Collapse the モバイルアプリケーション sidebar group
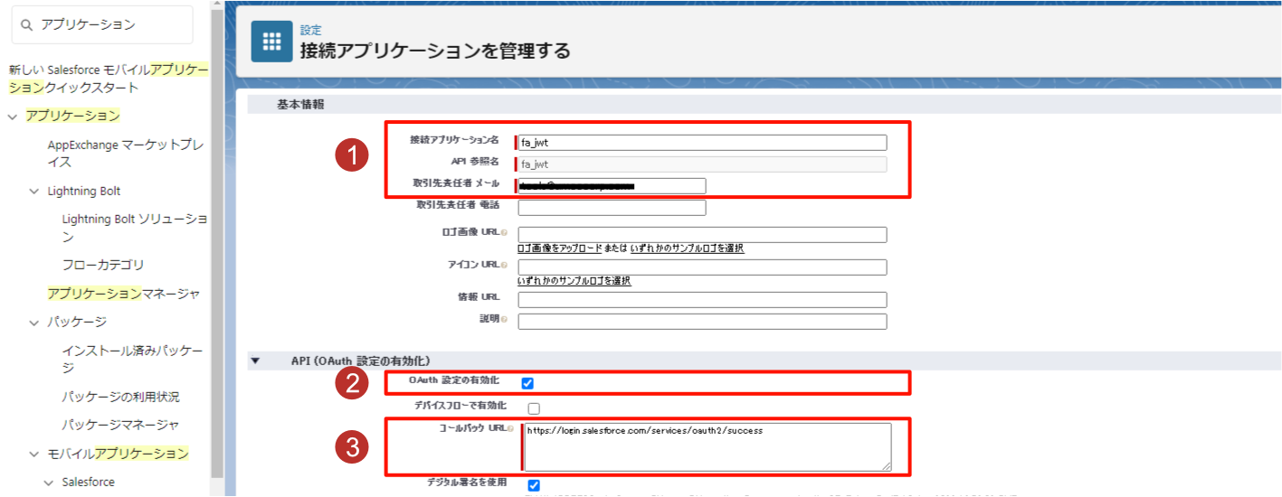This screenshot has height=497, width=1282. click(x=34, y=454)
